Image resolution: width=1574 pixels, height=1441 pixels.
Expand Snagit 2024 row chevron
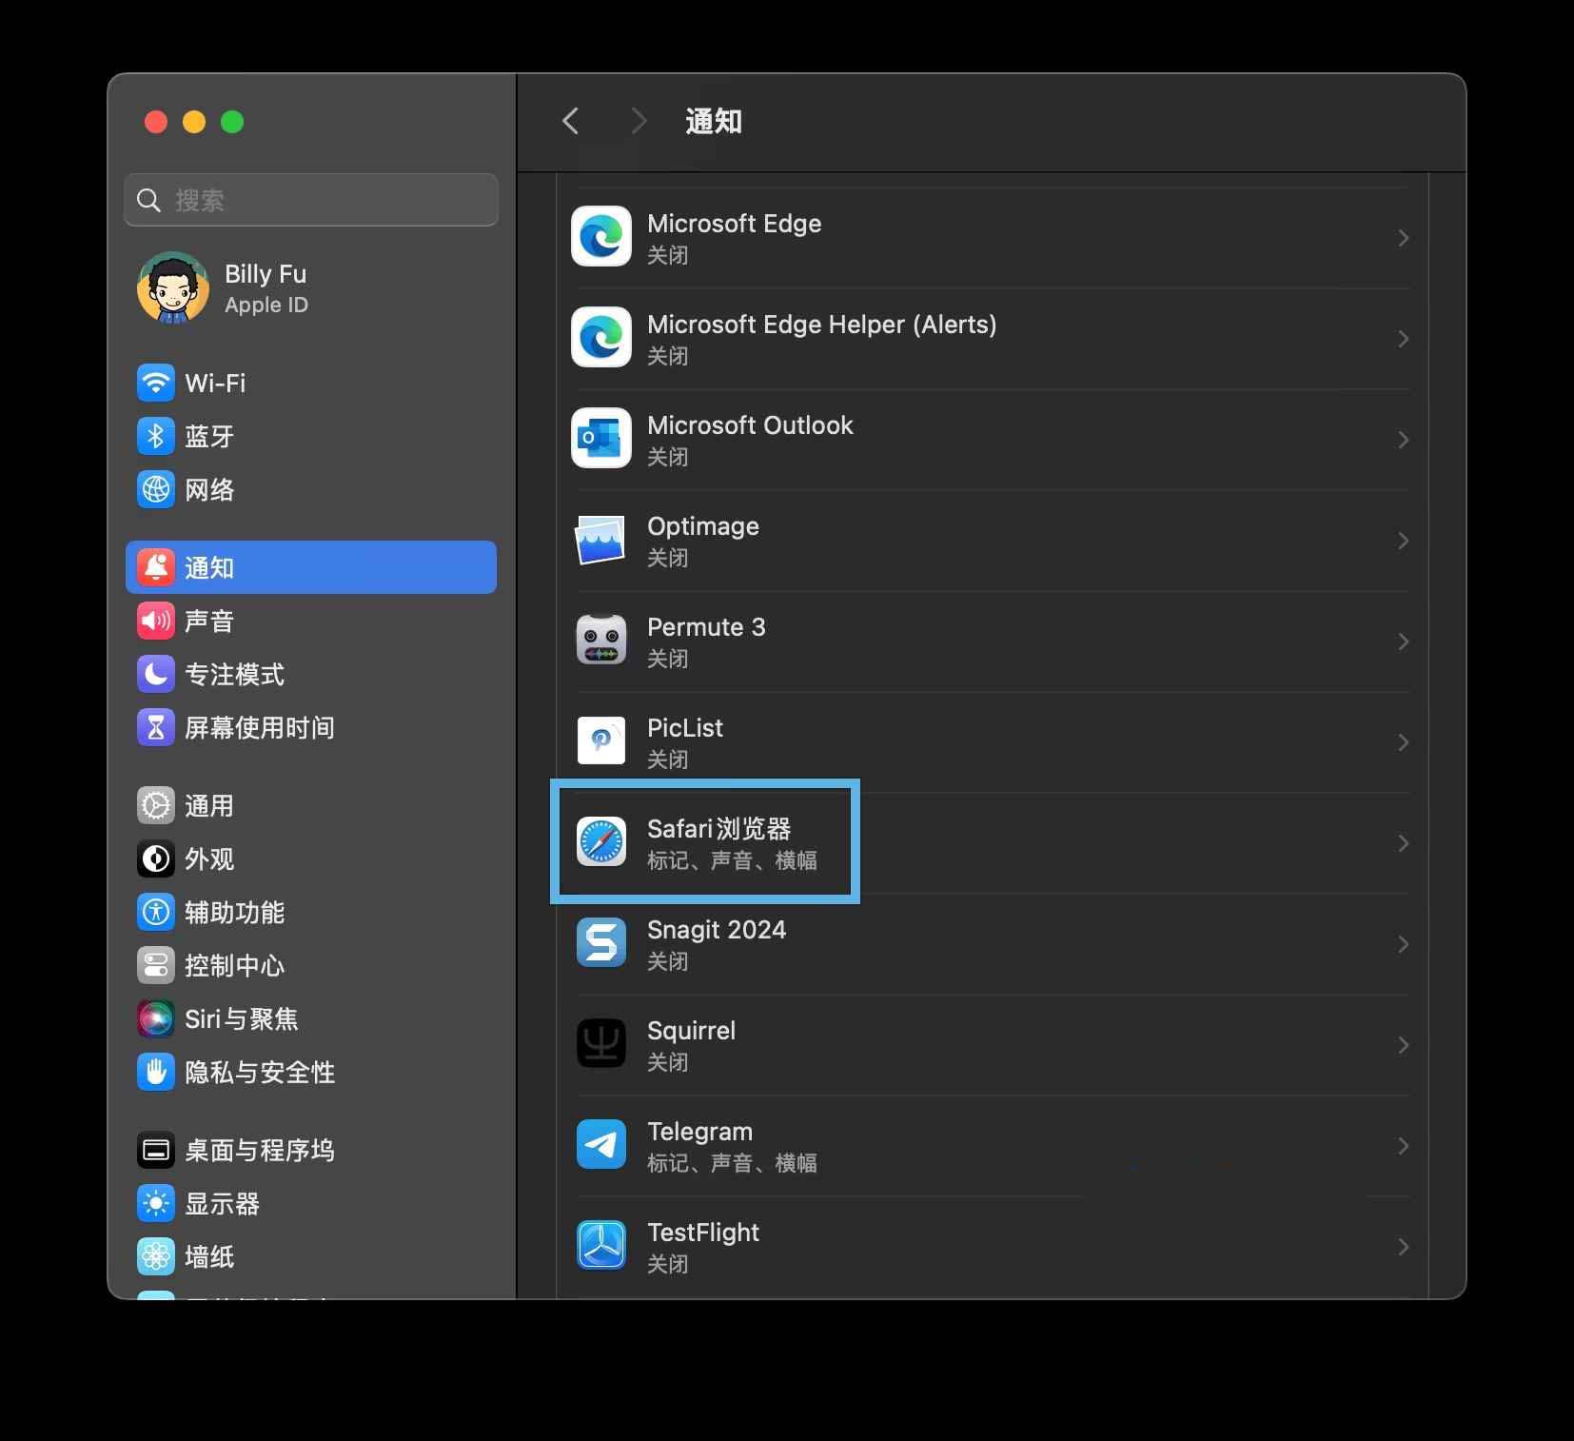pyautogui.click(x=1403, y=944)
